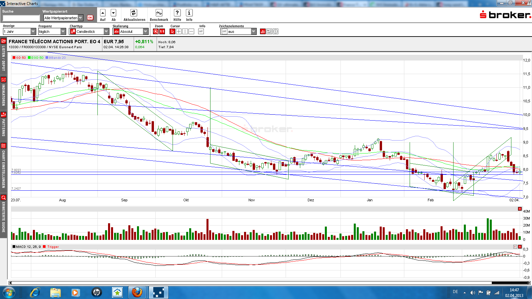Screen dimensions: 532x299
Task: Open the Wertpapierart dropdown
Action: pos(81,18)
